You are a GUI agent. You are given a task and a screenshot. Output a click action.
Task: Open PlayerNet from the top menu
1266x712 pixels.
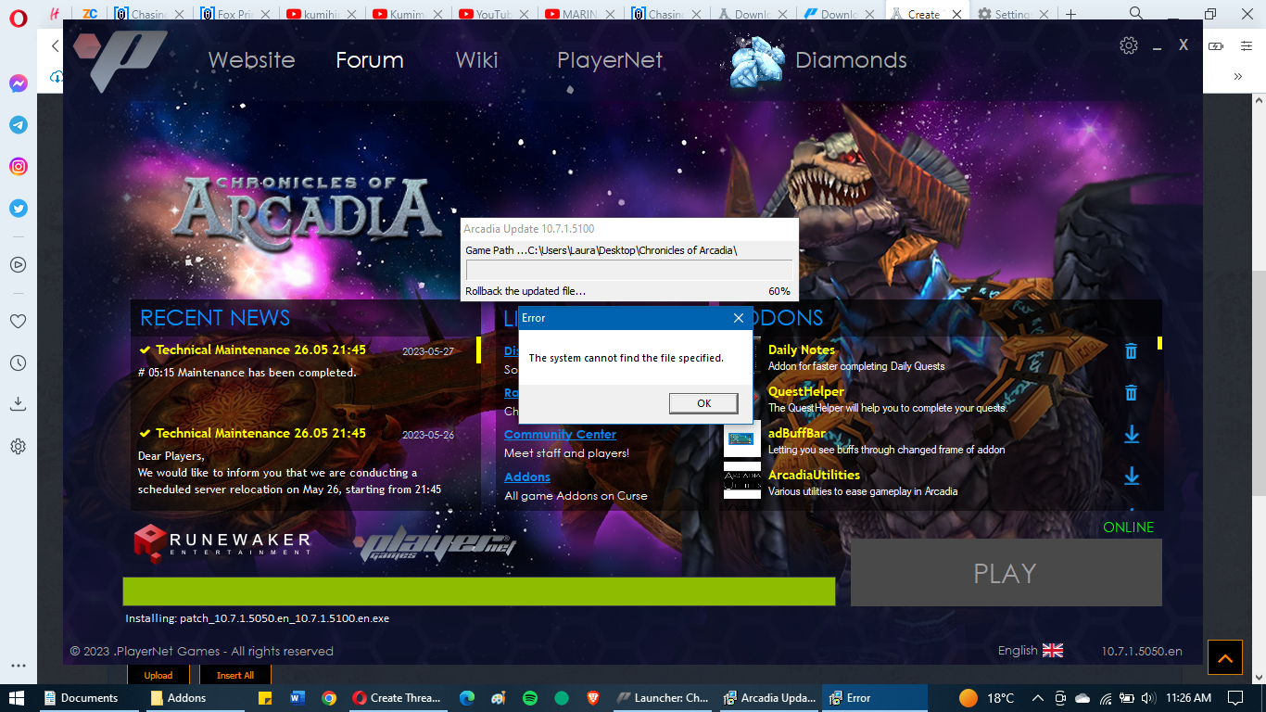point(609,60)
